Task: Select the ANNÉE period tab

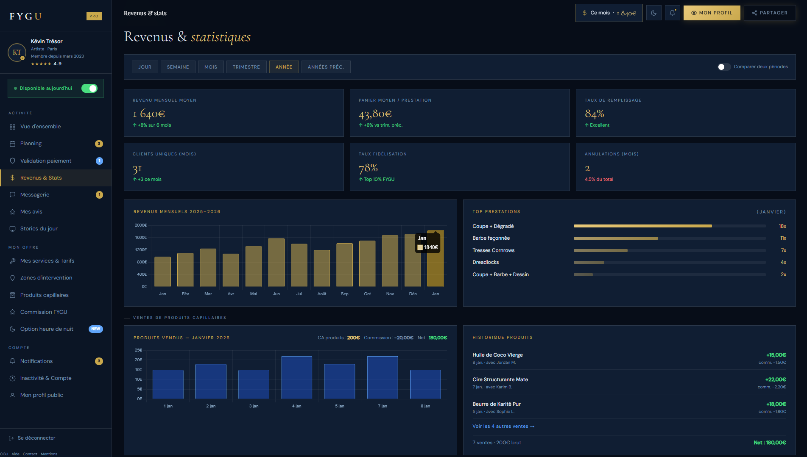Action: point(284,67)
